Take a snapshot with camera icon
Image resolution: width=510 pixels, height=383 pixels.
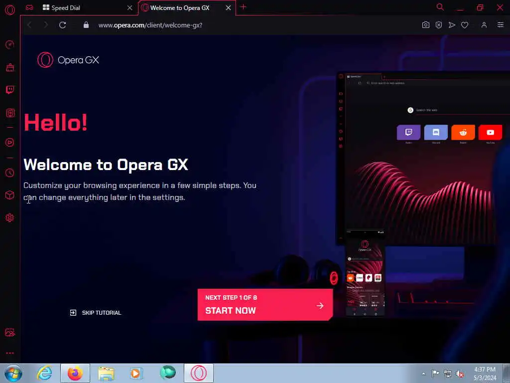coord(426,25)
